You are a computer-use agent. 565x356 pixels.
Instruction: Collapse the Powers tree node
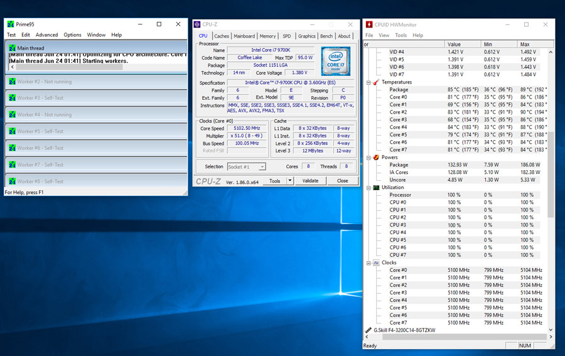tap(369, 158)
